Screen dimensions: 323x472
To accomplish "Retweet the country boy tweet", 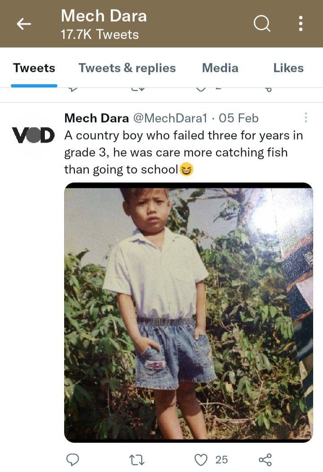I will click(137, 460).
